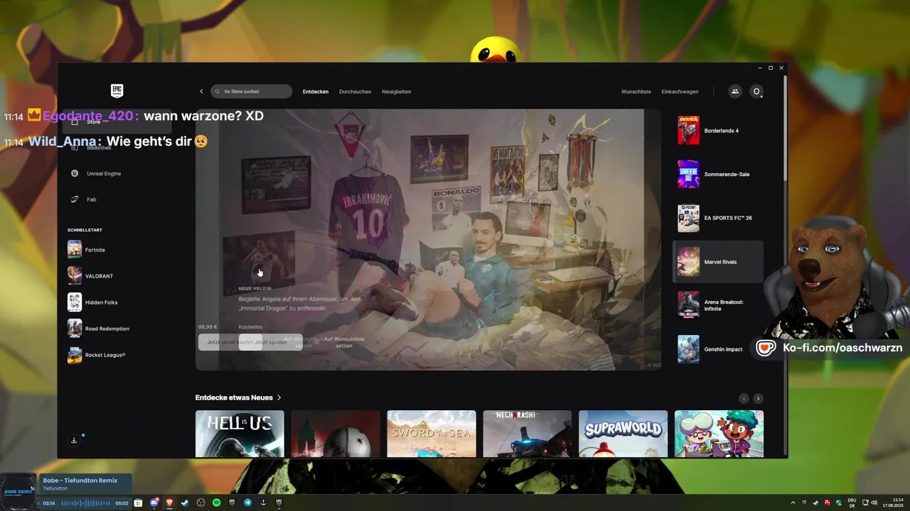Screen dimensions: 910x511
Task: Open Brave browser from the taskbar
Action: [x=169, y=502]
